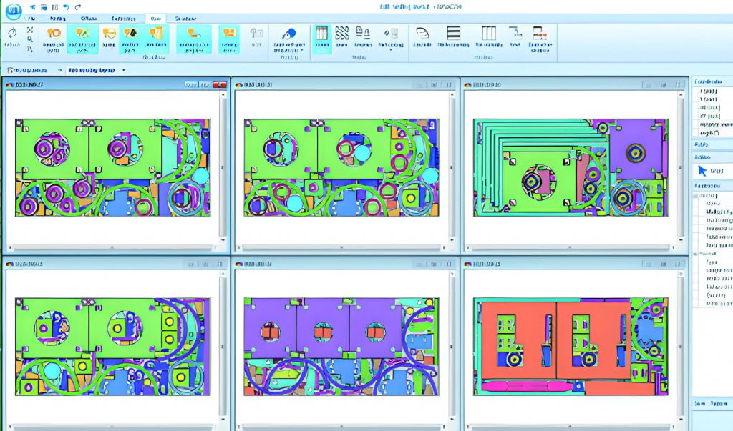Click the blue droplet icon in the ribbon
This screenshot has height=431, width=733.
pyautogui.click(x=288, y=34)
